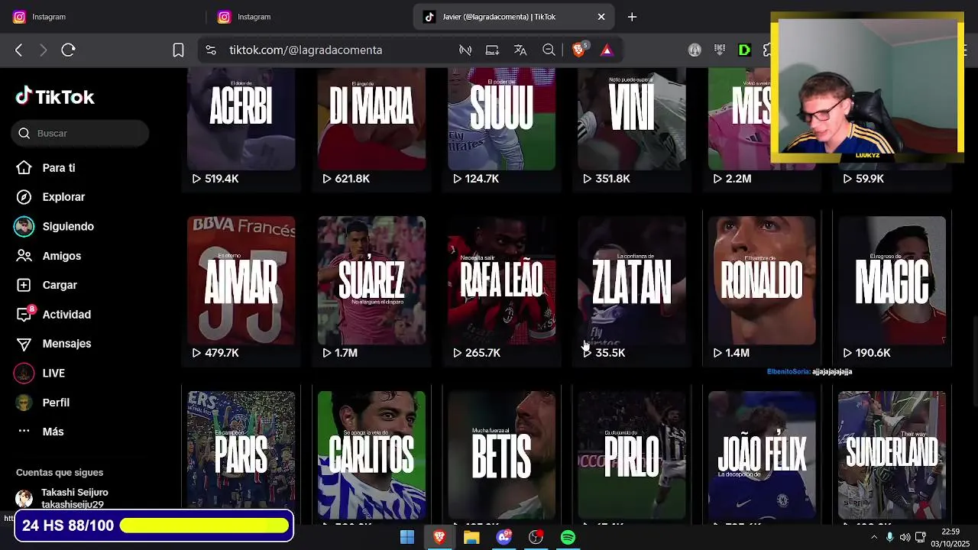Click the microphone icon in system tray
The height and width of the screenshot is (550, 978).
click(x=889, y=537)
